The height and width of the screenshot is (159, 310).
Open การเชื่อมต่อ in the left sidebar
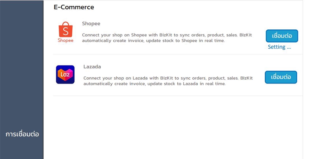tap(22, 134)
